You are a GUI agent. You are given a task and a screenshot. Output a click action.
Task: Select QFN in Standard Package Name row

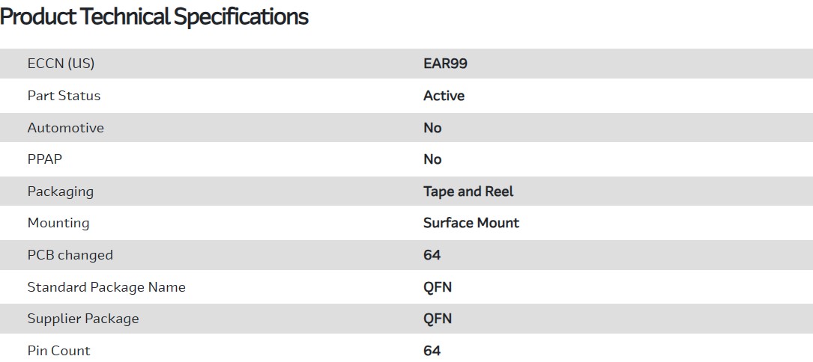pos(438,287)
